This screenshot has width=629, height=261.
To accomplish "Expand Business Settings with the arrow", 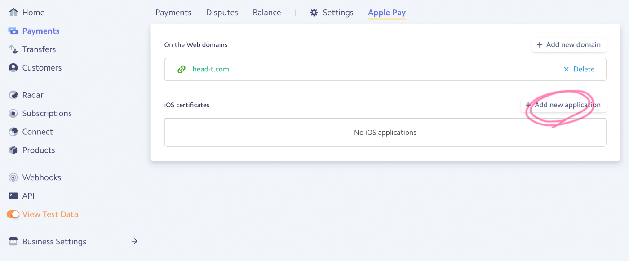I will pos(134,241).
